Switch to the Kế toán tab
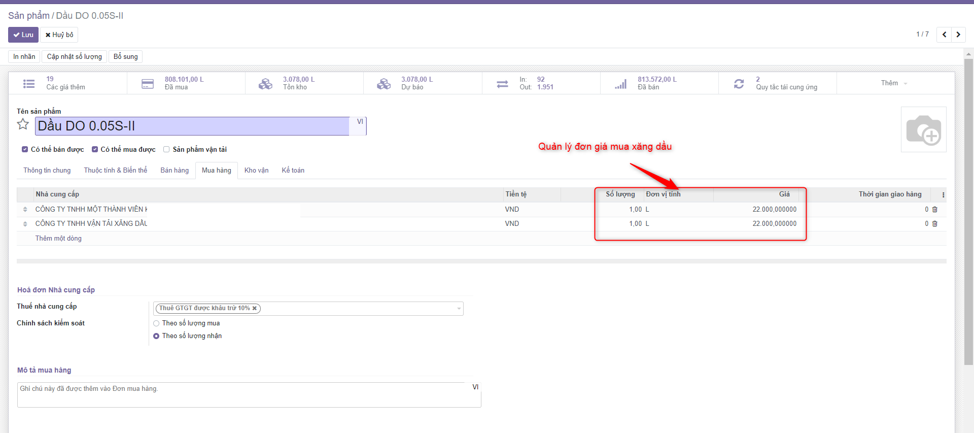The height and width of the screenshot is (433, 974). coord(293,171)
